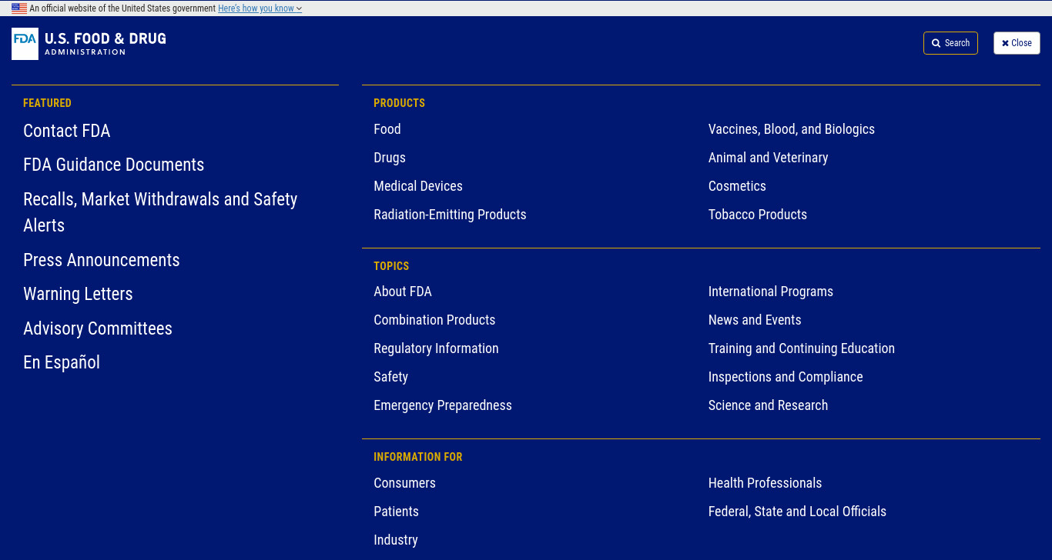
Task: Expand "Here's how you know" disclosure
Action: point(260,8)
